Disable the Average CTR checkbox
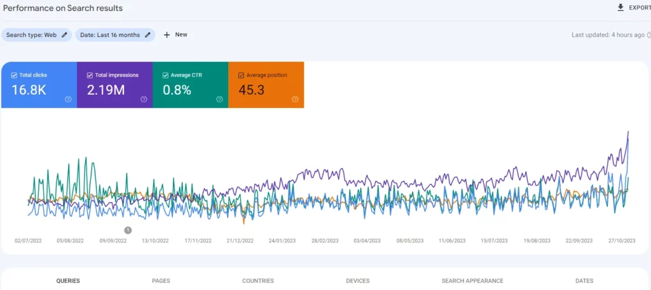Image resolution: width=651 pixels, height=290 pixels. click(165, 75)
